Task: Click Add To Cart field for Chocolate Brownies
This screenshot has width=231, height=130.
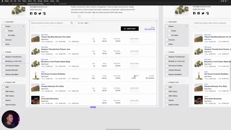Action: click(x=135, y=103)
